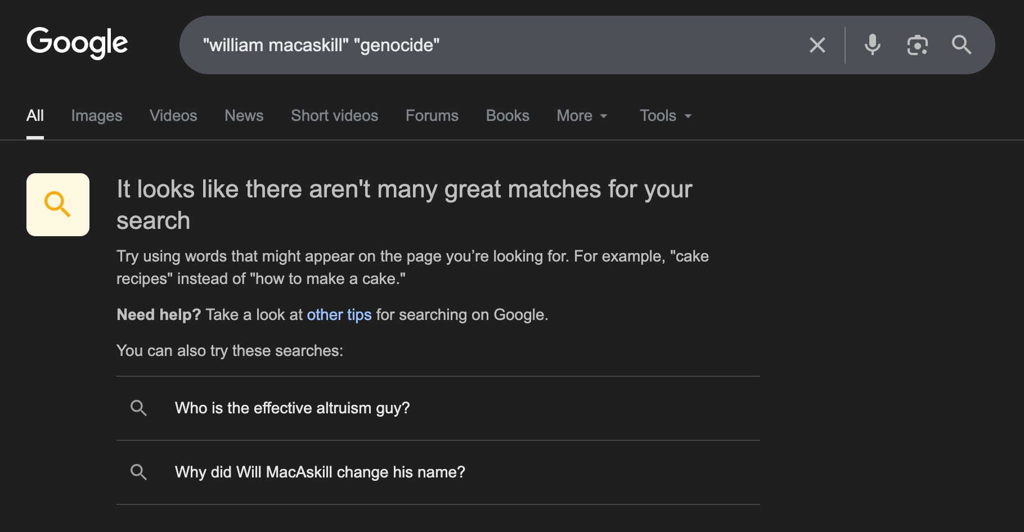The width and height of the screenshot is (1024, 532).
Task: Submit search with the magnifier icon in search bar
Action: pyautogui.click(x=962, y=45)
